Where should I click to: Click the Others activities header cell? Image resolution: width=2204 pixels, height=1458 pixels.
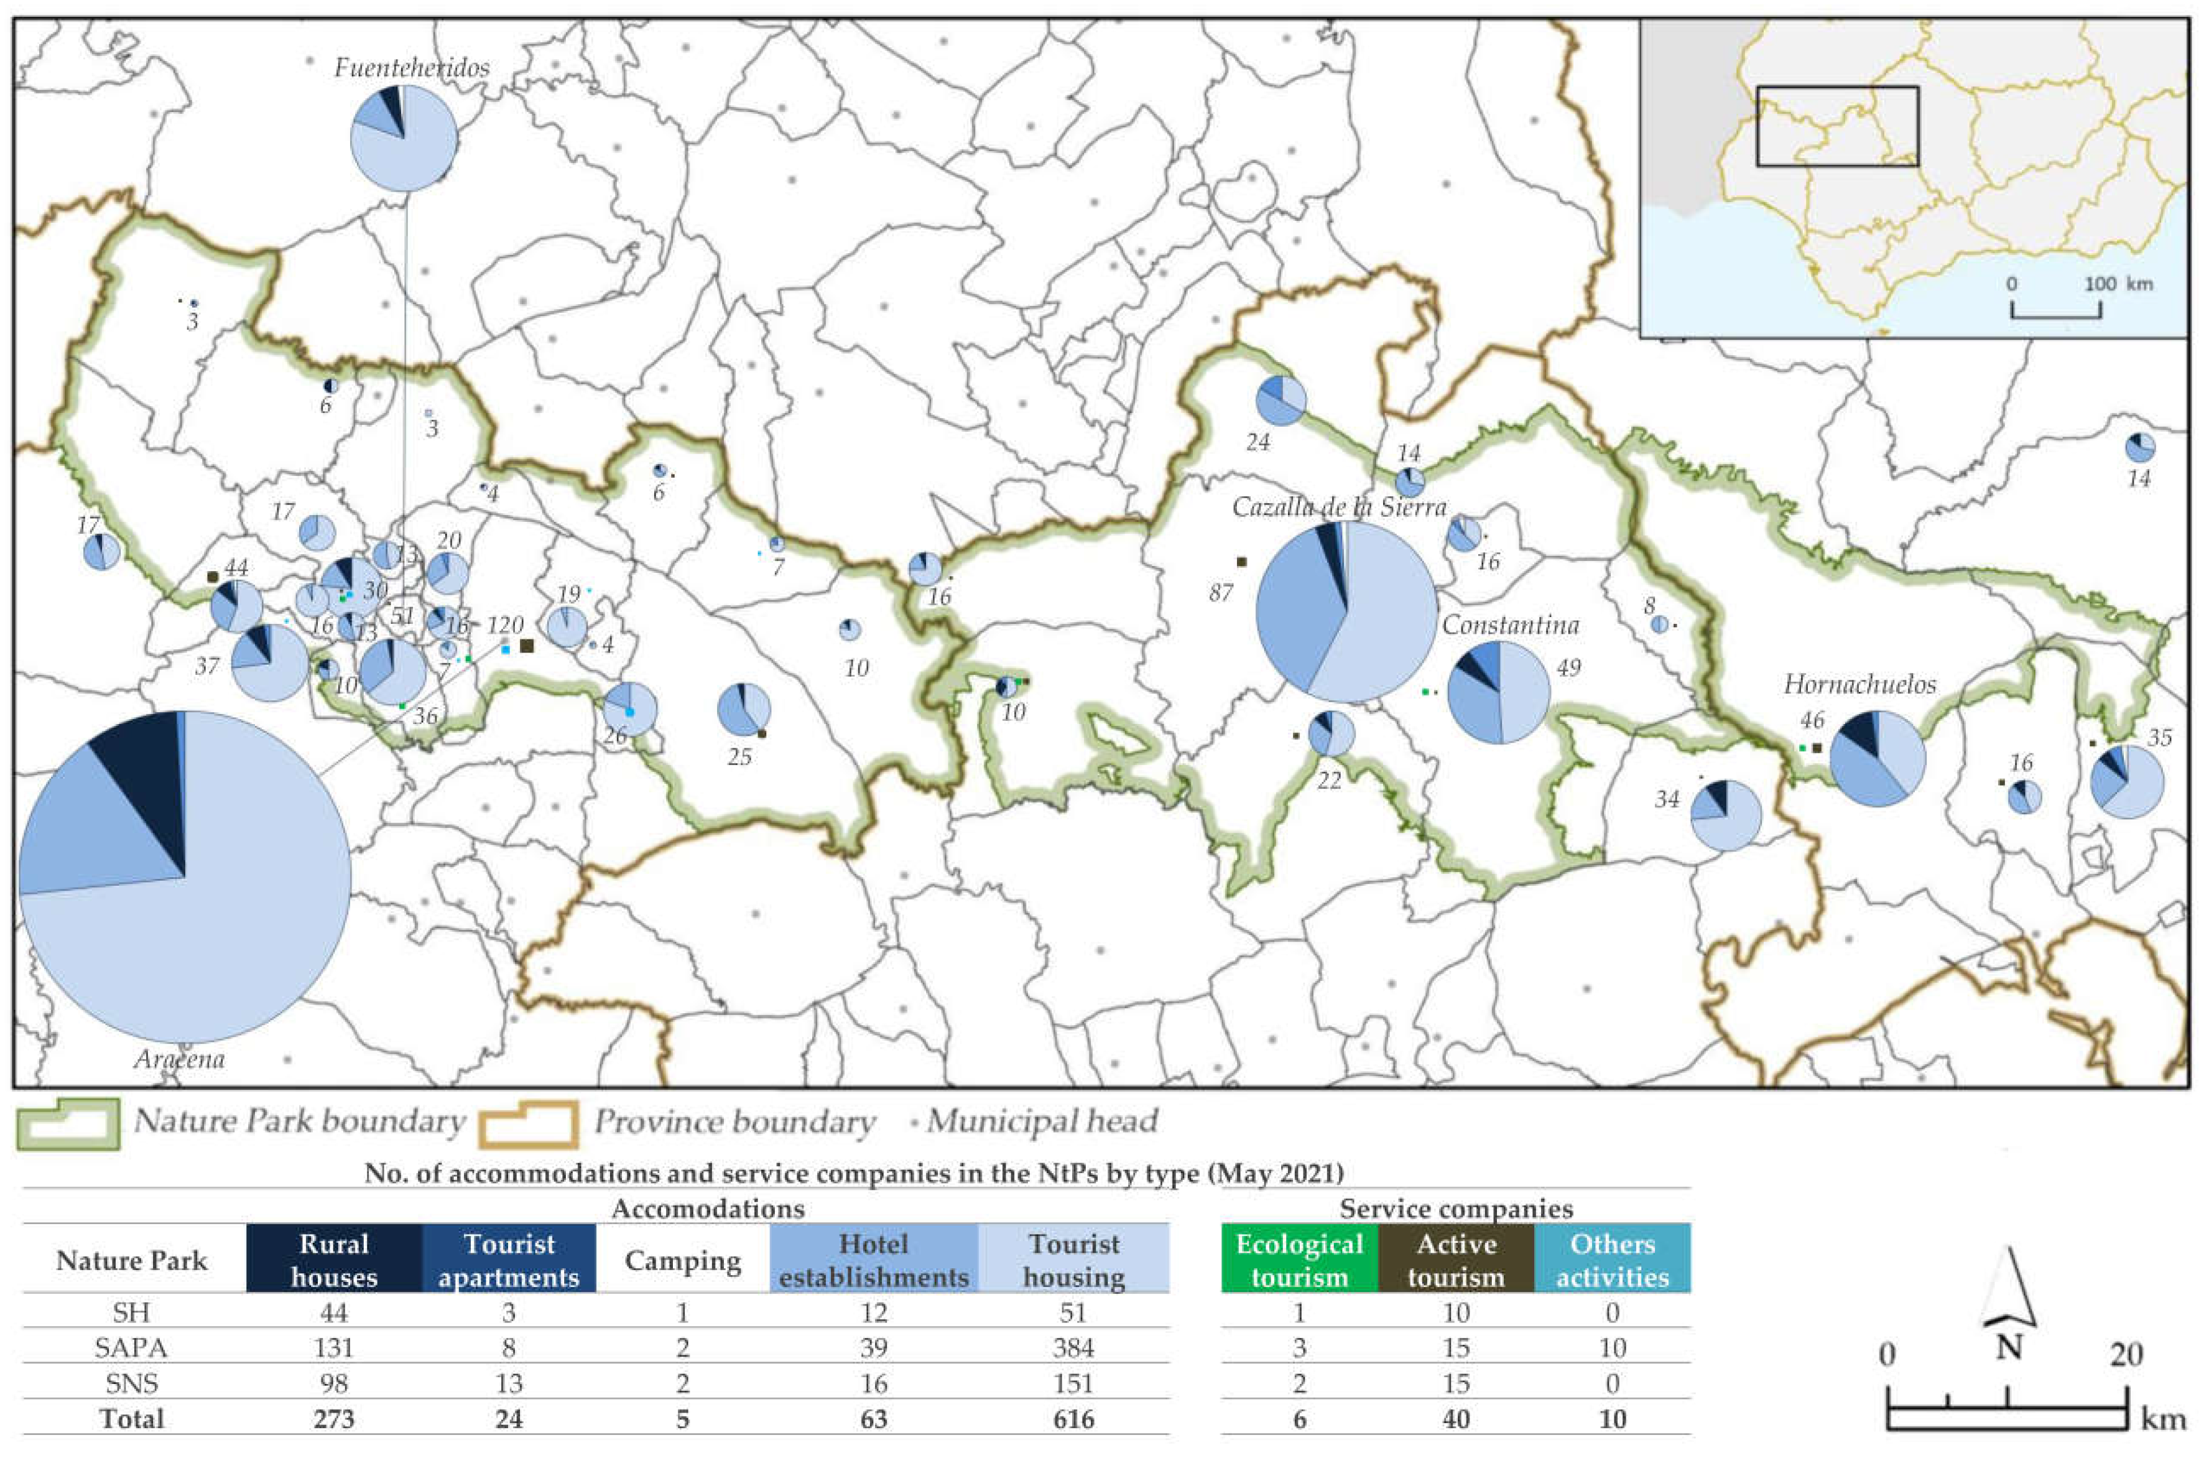(1612, 1259)
